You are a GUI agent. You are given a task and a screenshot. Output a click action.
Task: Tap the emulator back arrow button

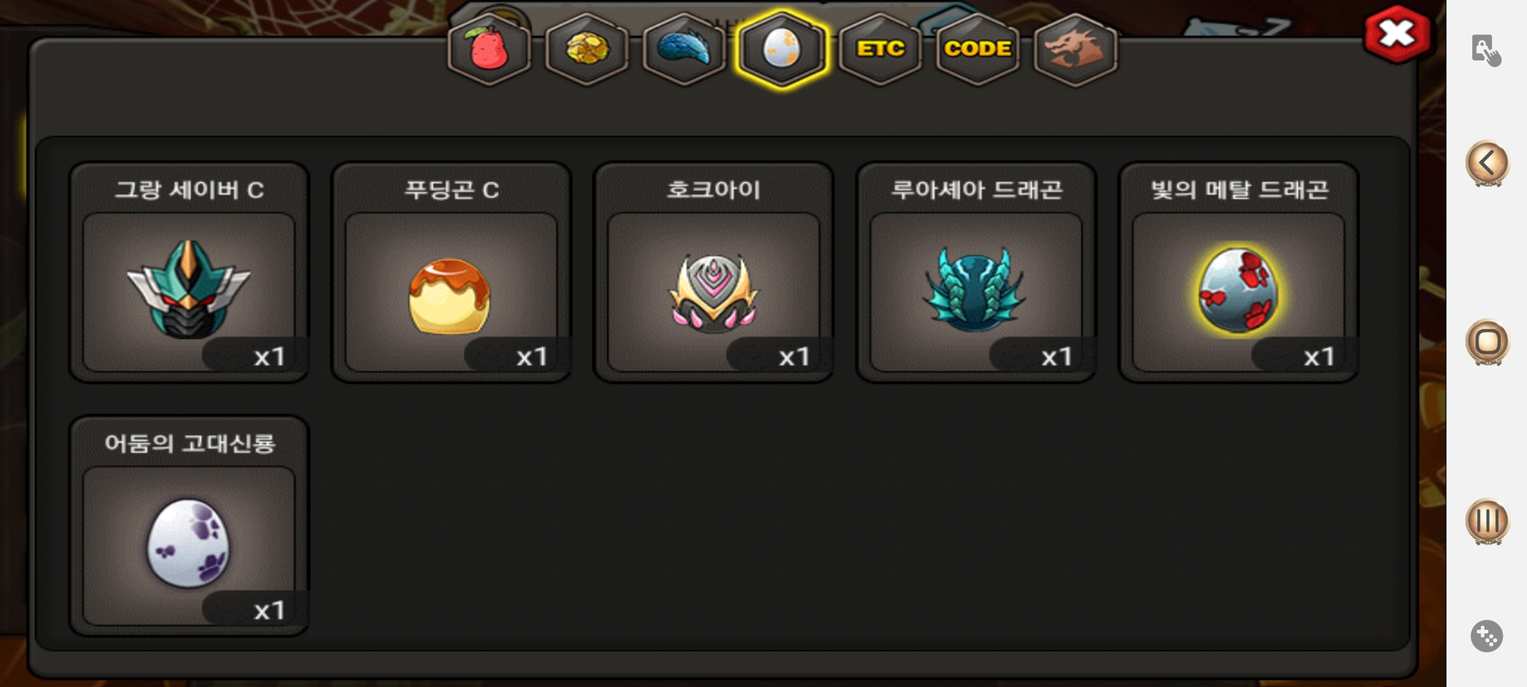pyautogui.click(x=1488, y=163)
